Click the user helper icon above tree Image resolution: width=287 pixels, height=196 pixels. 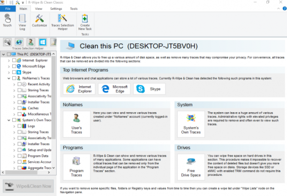pyautogui.click(x=31, y=43)
